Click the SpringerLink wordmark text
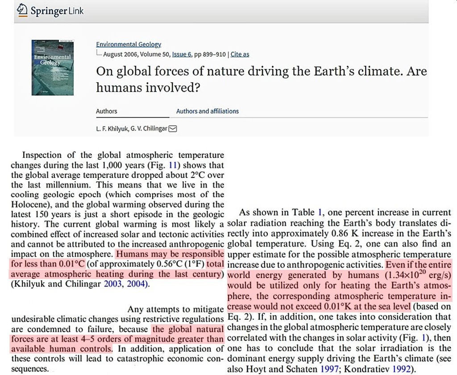 [x=57, y=11]
